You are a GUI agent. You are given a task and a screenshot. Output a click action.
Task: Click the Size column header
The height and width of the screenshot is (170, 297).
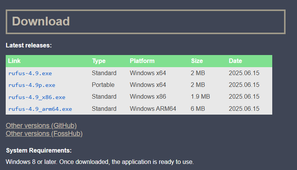click(197, 61)
